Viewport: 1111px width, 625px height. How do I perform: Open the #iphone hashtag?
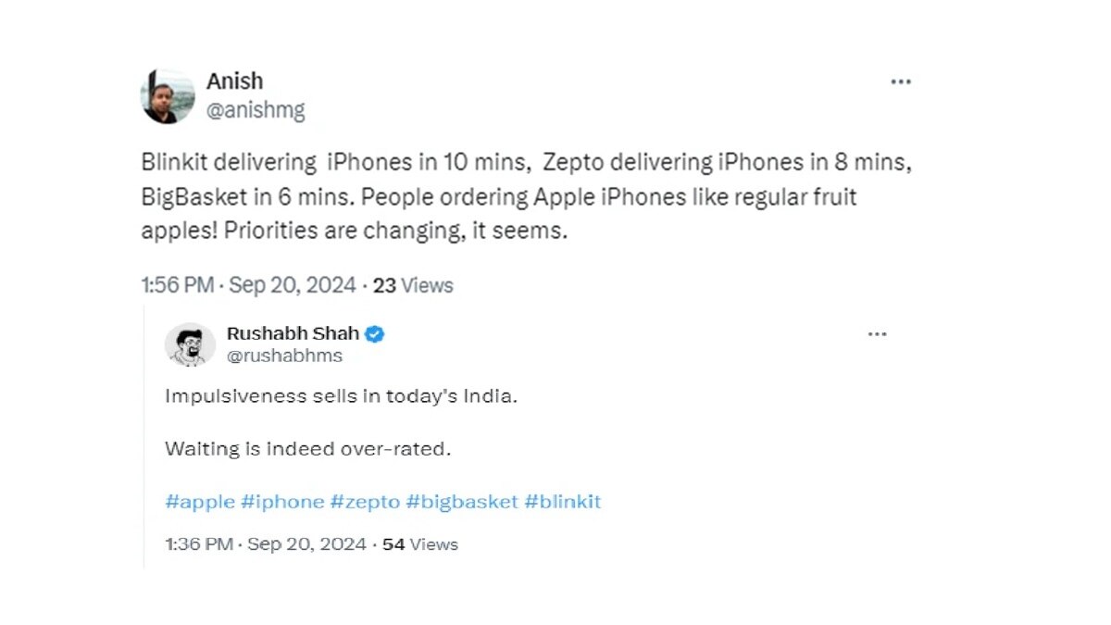click(x=282, y=502)
